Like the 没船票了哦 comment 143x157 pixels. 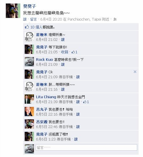tap(76, 139)
